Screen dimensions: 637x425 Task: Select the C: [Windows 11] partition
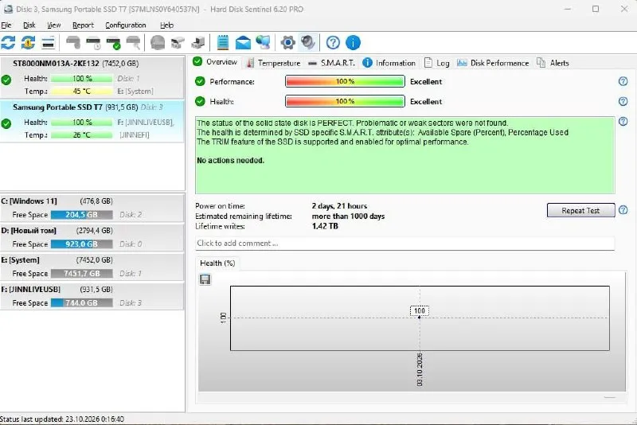click(x=92, y=208)
